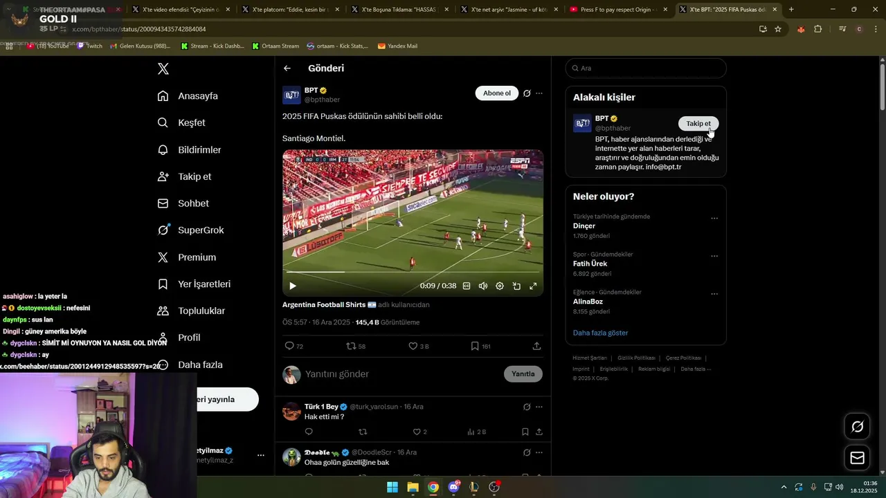Open Premium in the sidebar

click(187, 257)
